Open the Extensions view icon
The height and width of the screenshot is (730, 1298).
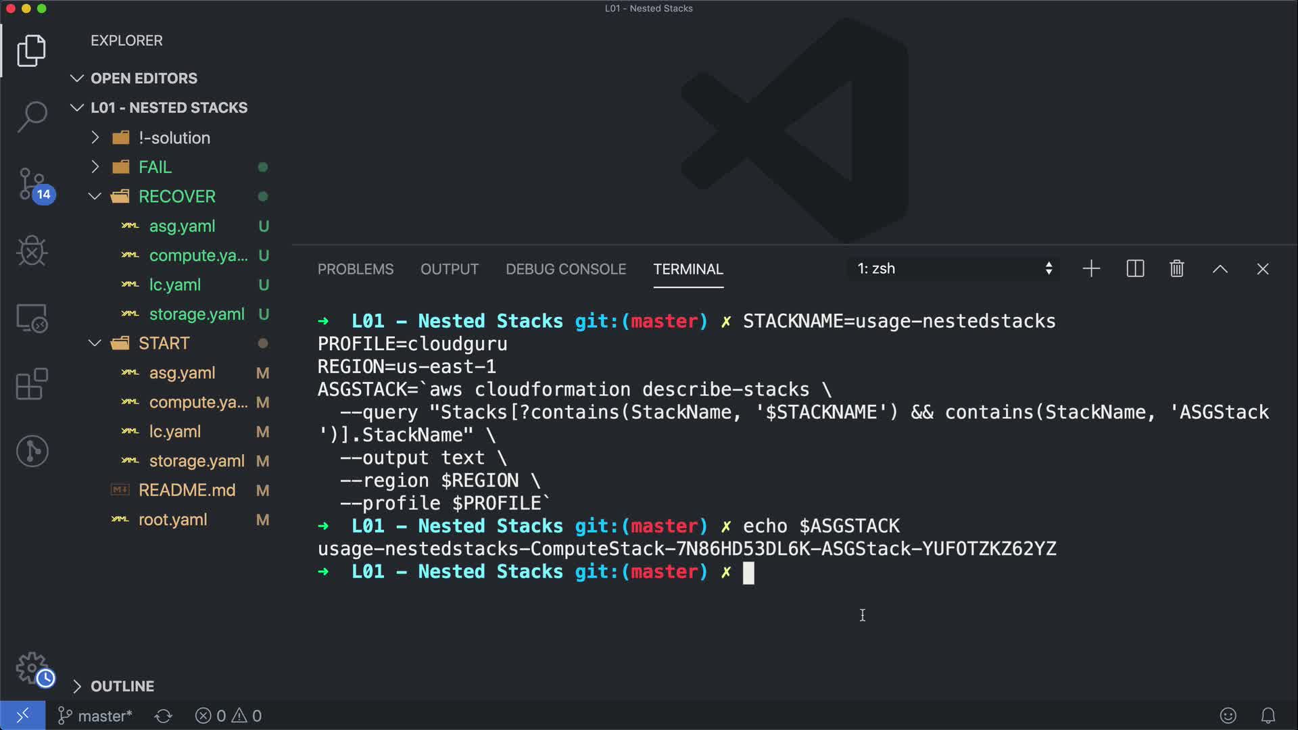tap(32, 385)
